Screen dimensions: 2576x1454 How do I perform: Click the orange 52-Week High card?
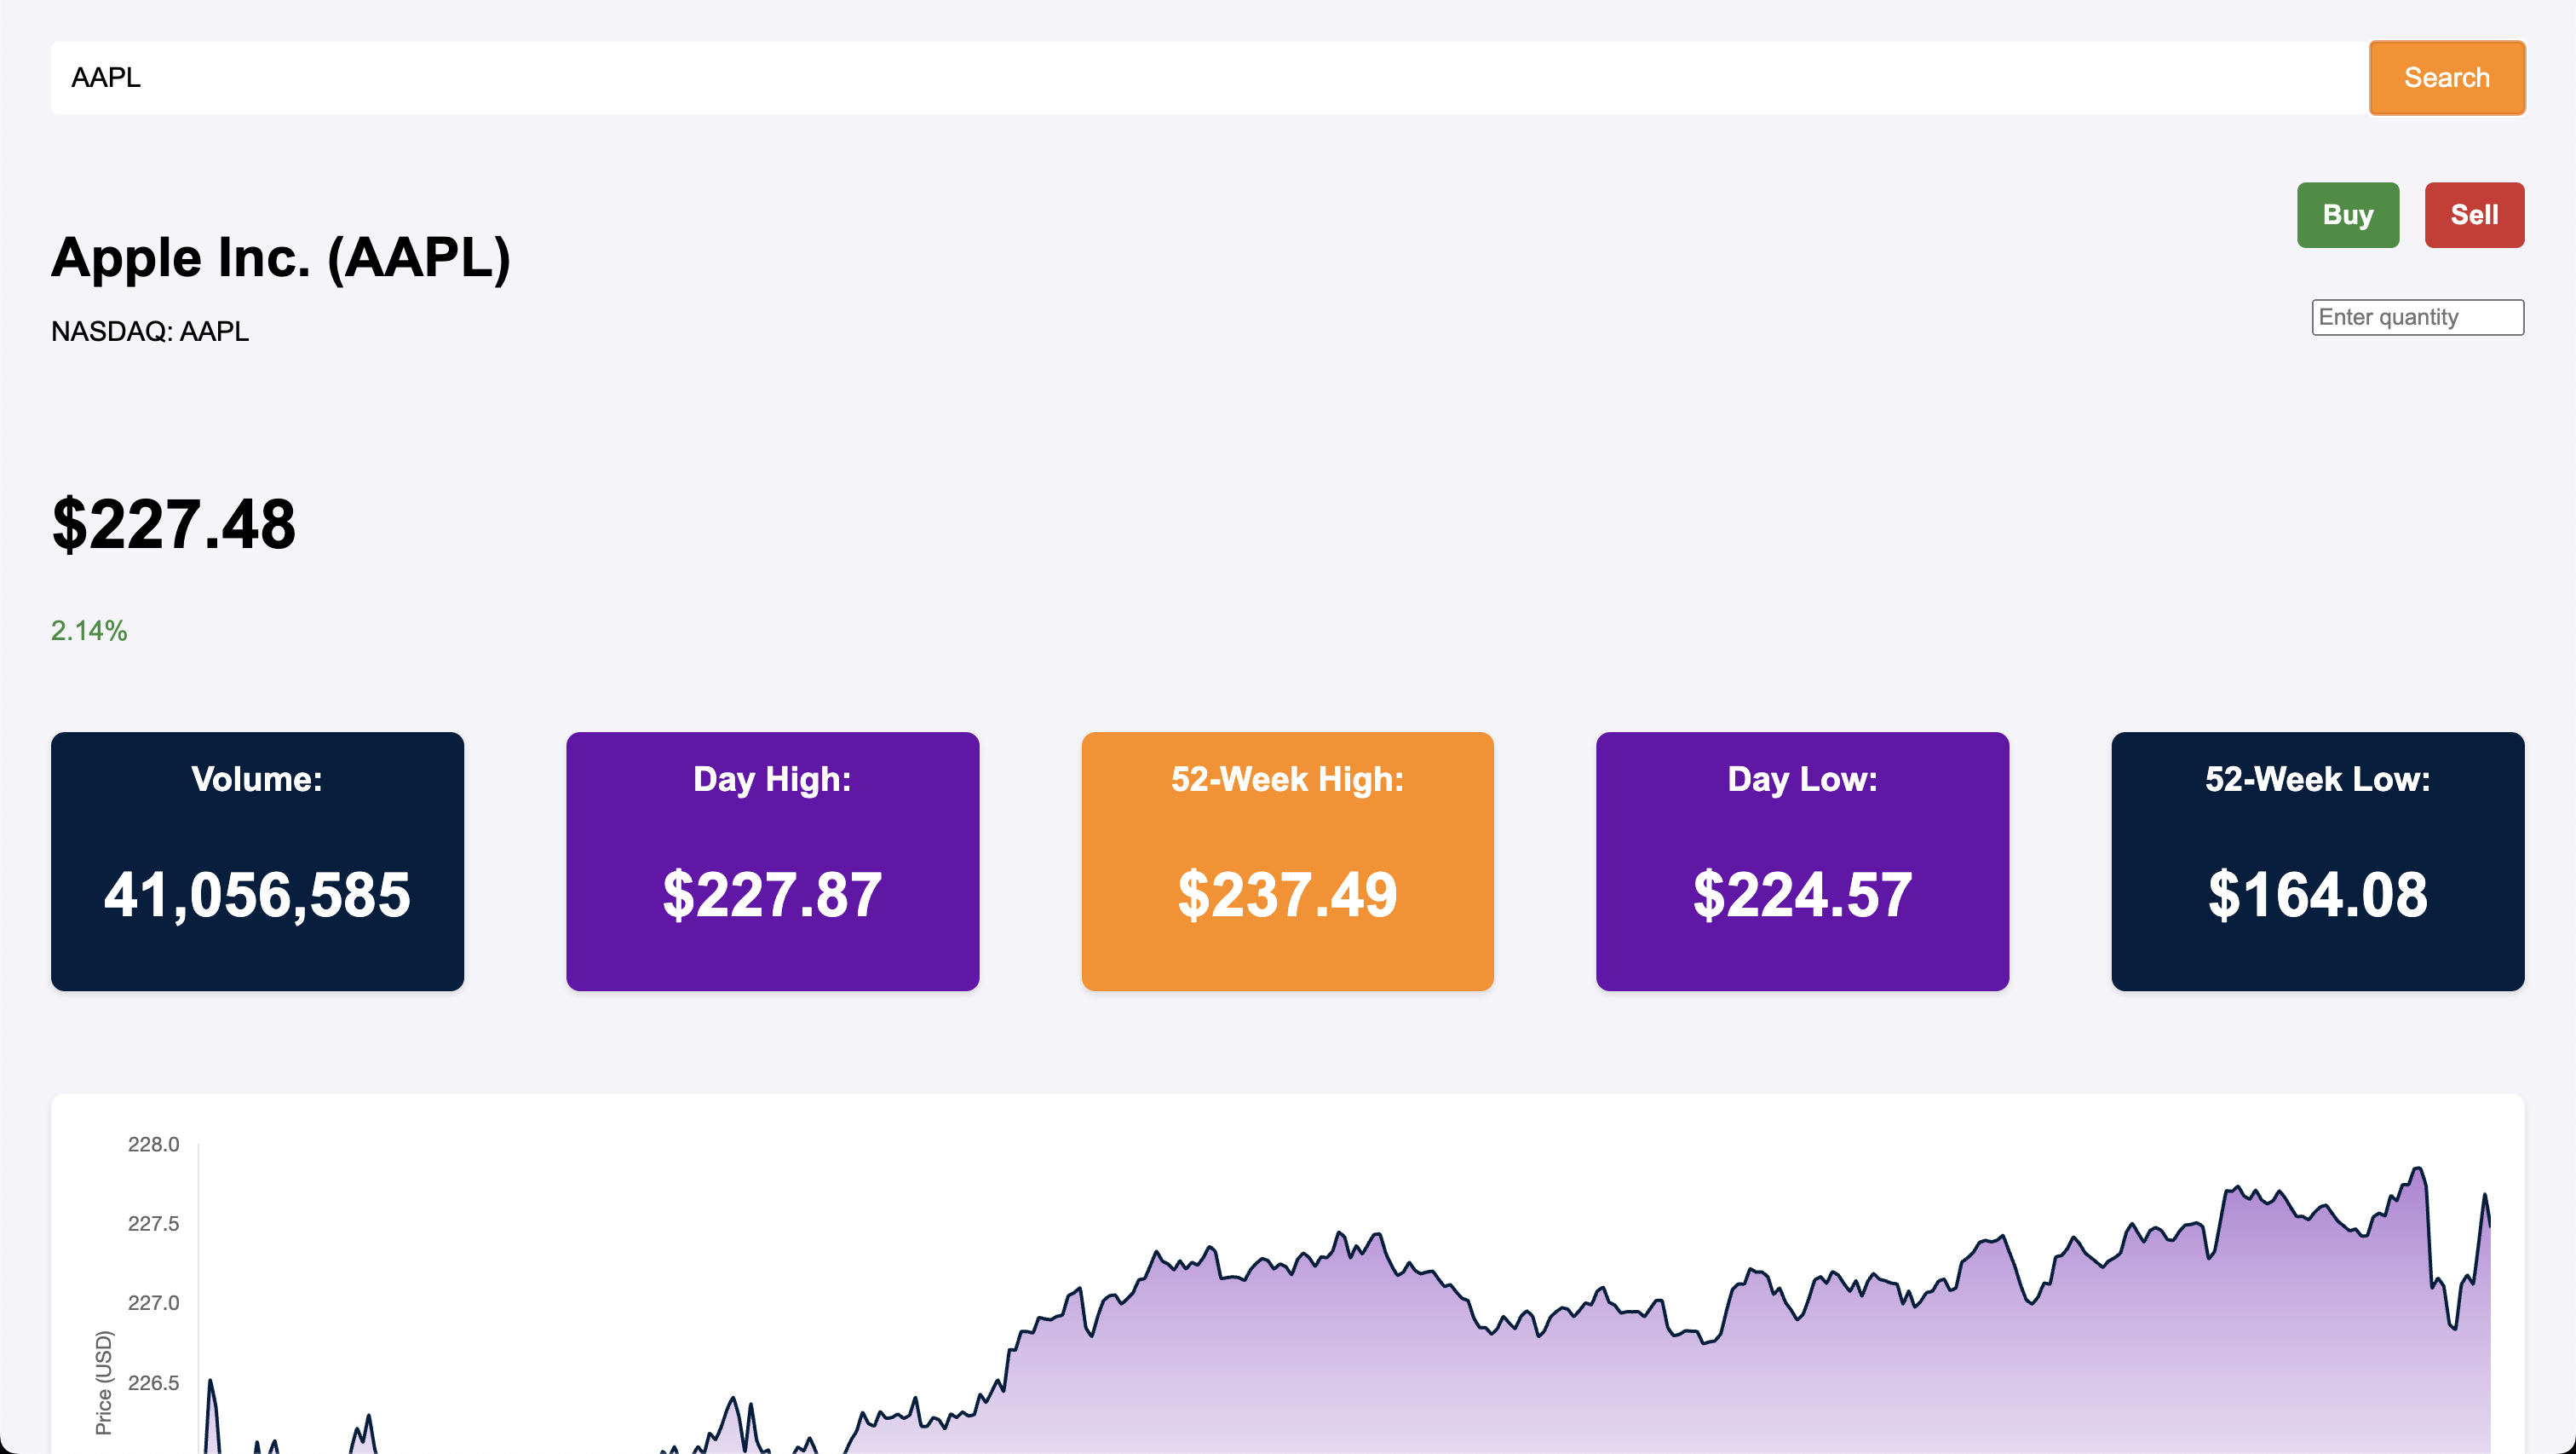[1287, 862]
